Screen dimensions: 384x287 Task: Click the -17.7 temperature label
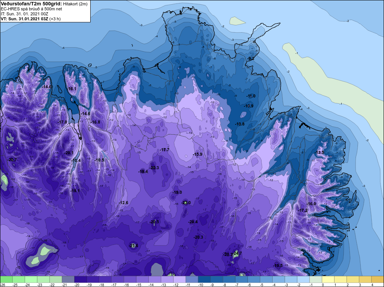(x=165, y=150)
